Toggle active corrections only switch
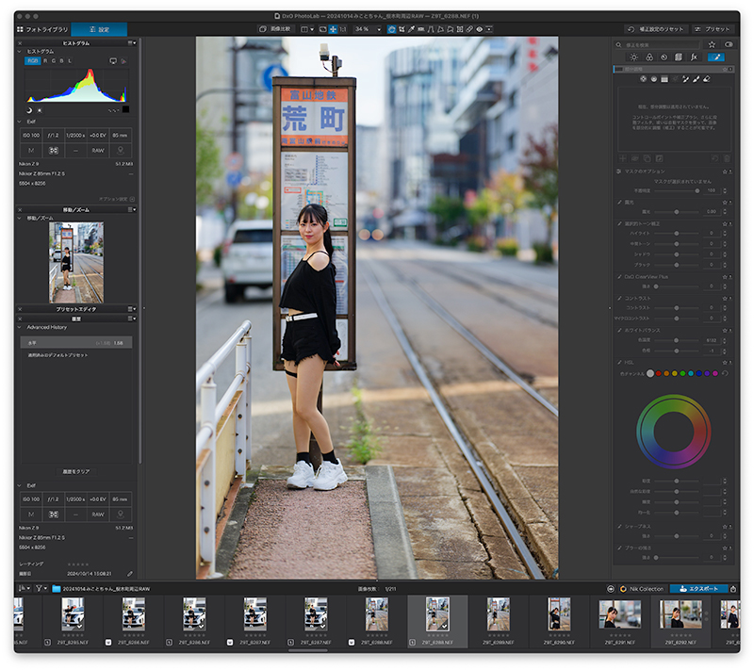The image size is (754, 670). 728,44
